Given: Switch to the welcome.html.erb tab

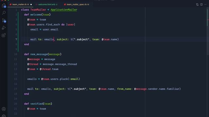Looking at the screenshot, I should point(47,4).
